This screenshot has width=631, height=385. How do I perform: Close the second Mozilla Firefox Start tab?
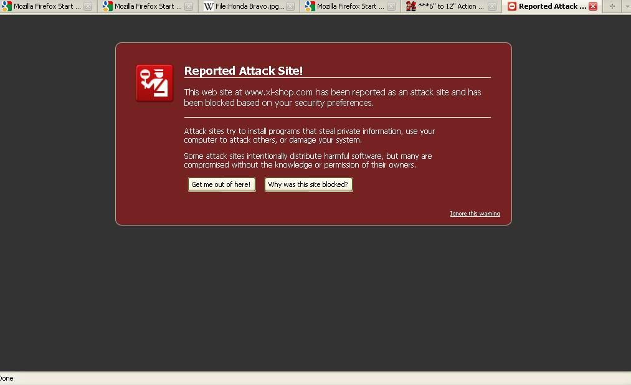tap(189, 6)
